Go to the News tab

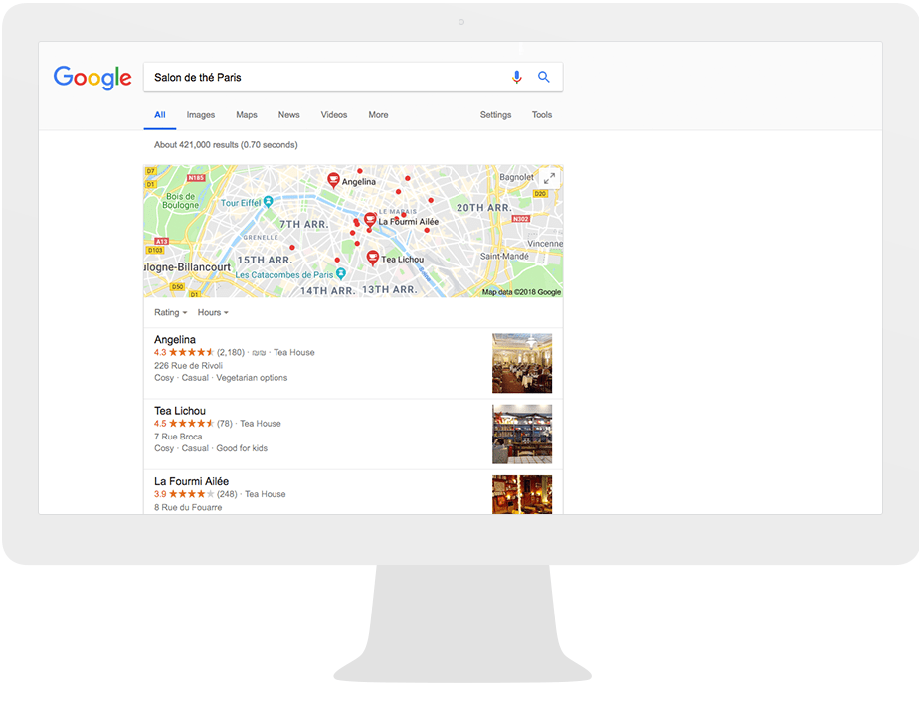tap(289, 115)
